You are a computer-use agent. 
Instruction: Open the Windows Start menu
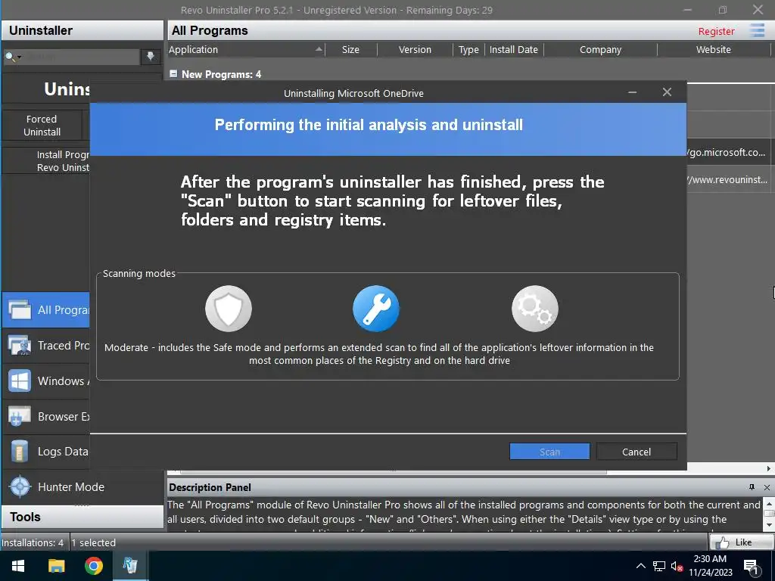(18, 566)
